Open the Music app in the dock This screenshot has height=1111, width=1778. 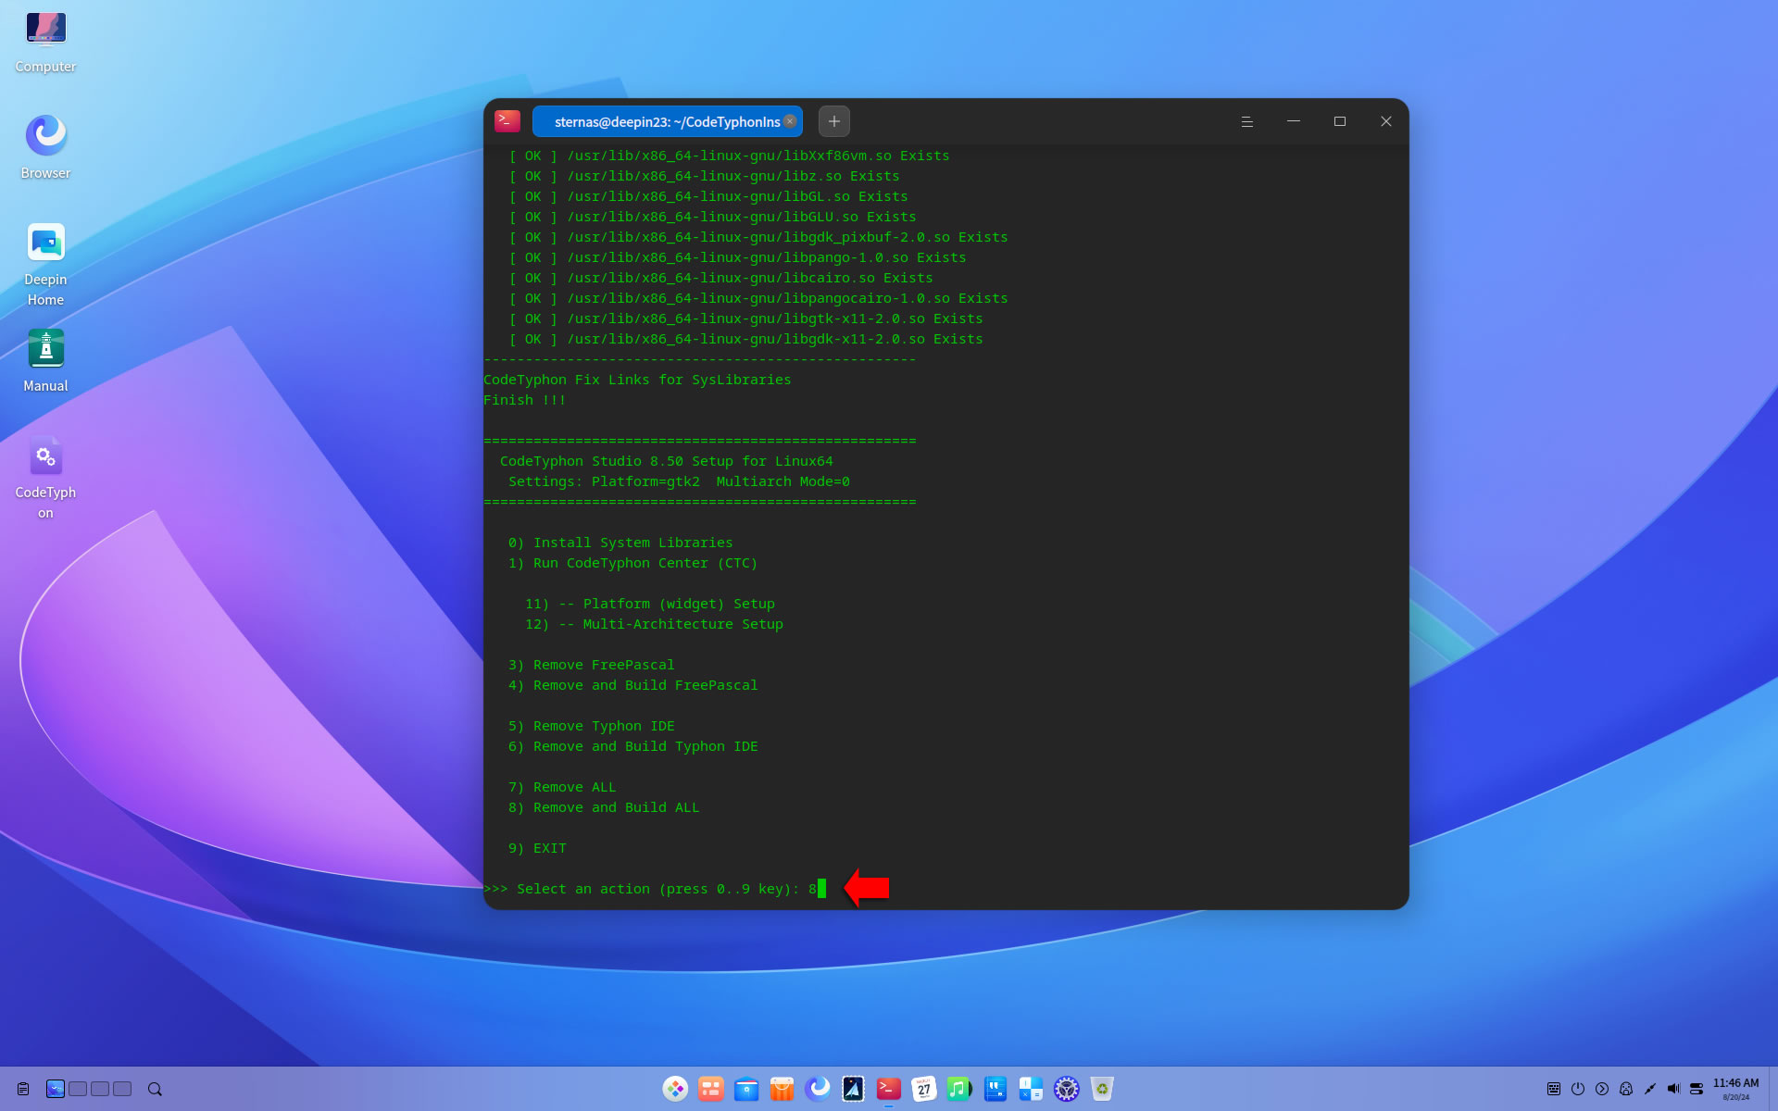point(959,1089)
